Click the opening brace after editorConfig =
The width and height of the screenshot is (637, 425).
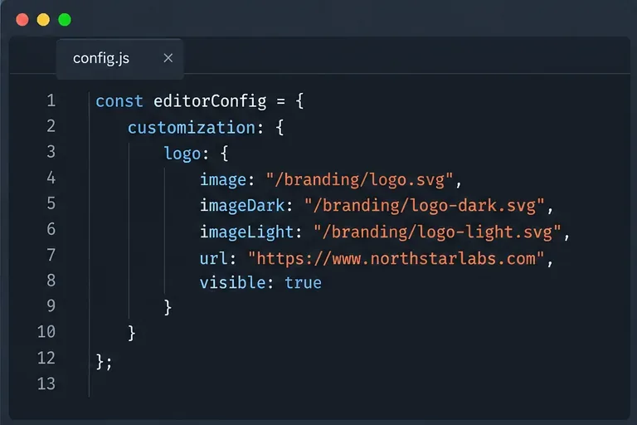[299, 101]
